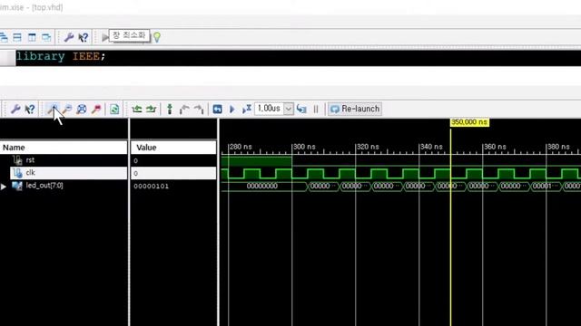This screenshot has height=326, width=581.
Task: Open the 1.00us run time dropdown arrow
Action: pyautogui.click(x=289, y=109)
